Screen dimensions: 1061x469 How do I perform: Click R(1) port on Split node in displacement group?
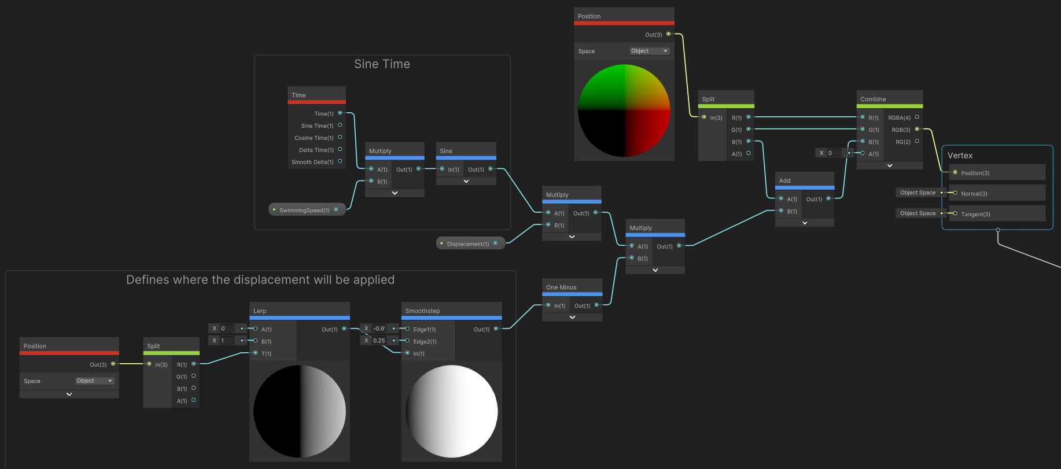click(193, 364)
